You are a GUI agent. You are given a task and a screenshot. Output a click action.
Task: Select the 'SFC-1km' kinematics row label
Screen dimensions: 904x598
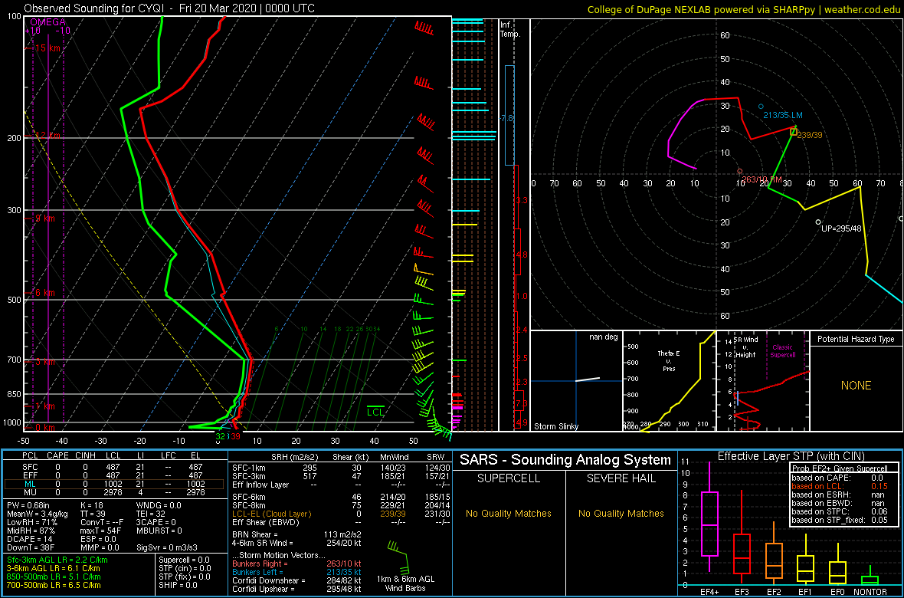click(x=248, y=468)
